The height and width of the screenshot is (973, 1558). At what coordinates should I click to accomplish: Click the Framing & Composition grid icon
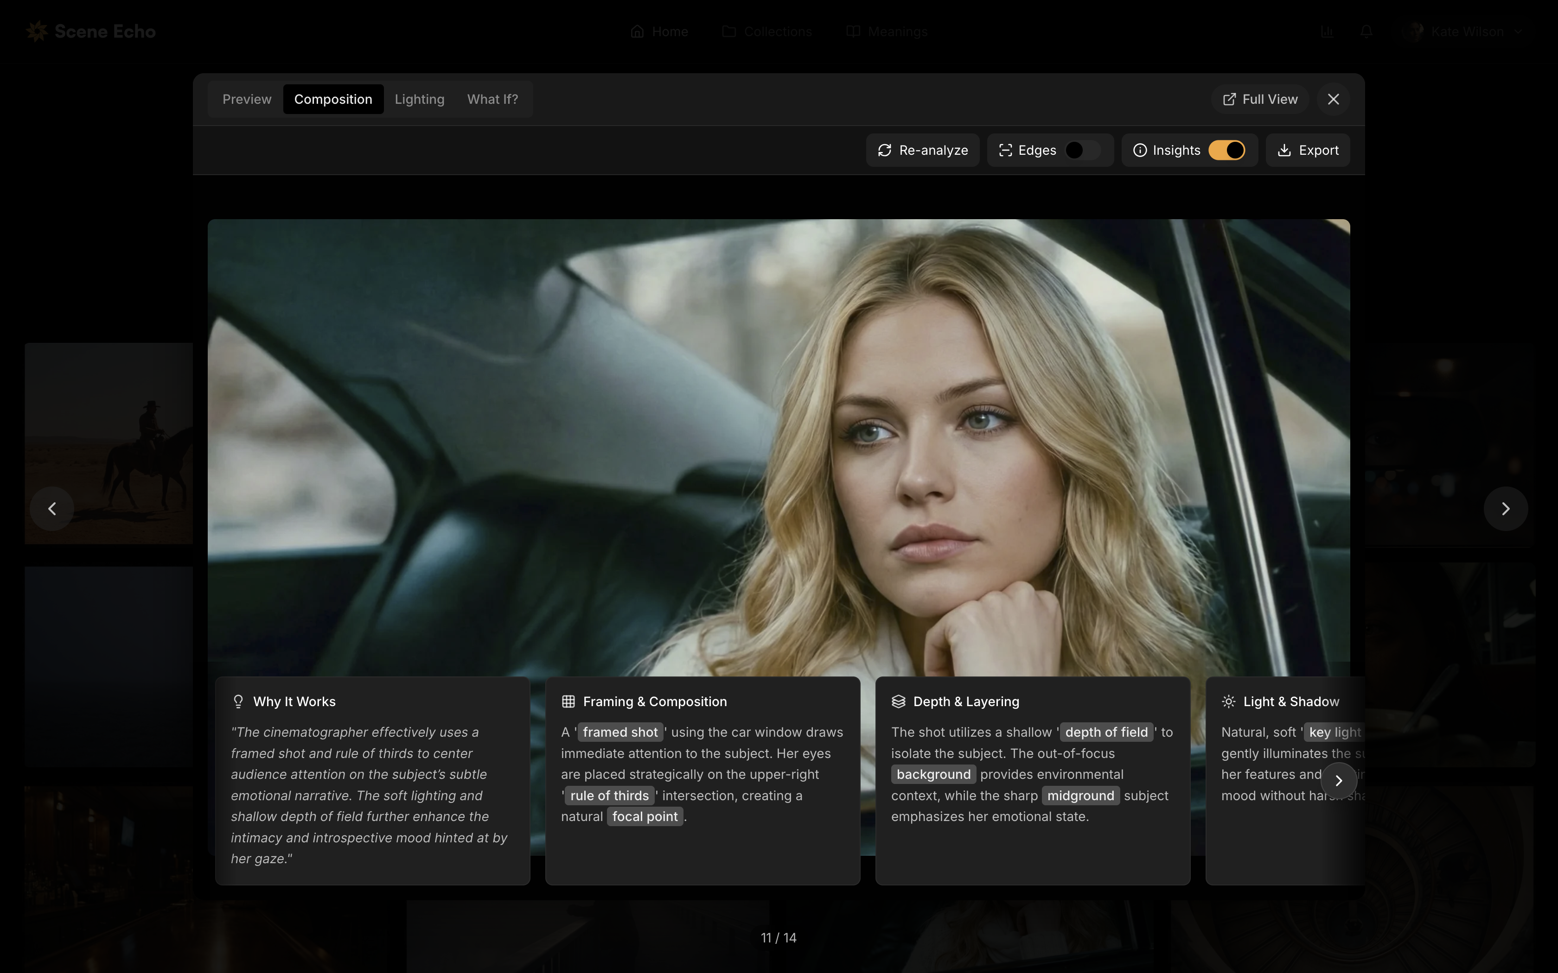568,701
